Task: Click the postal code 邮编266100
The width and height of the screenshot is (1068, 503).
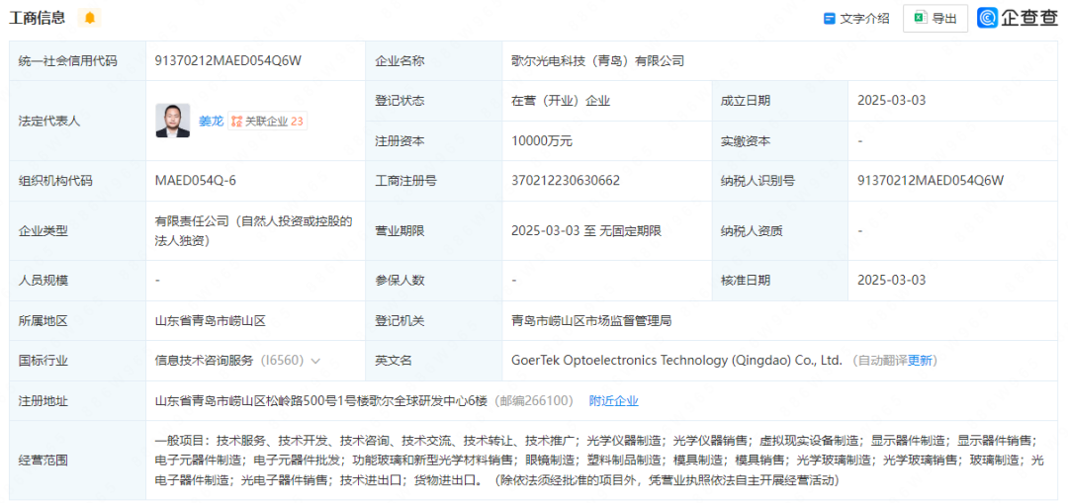Action: tap(534, 401)
